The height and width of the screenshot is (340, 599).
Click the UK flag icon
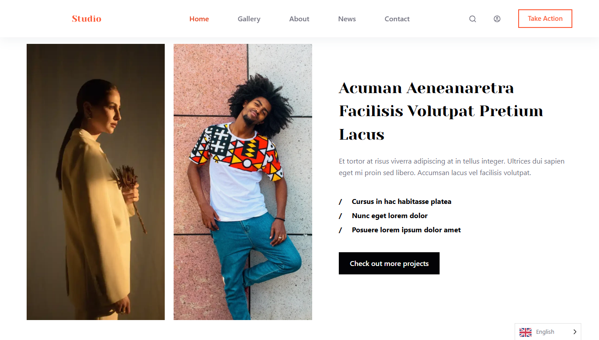(525, 332)
